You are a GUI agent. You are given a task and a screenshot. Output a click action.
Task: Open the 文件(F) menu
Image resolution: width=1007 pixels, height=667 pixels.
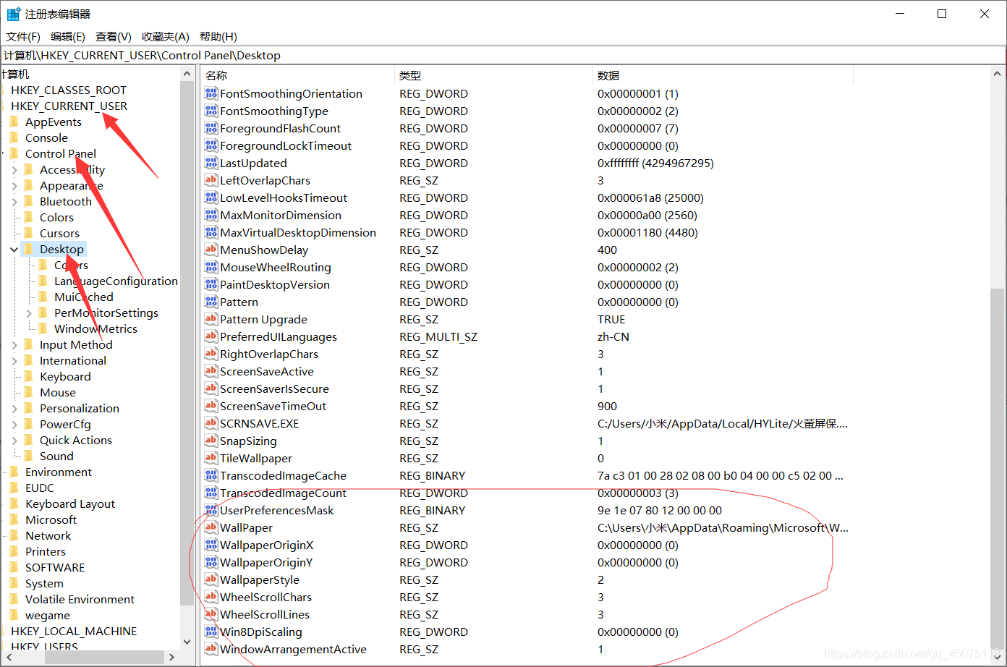(x=23, y=36)
